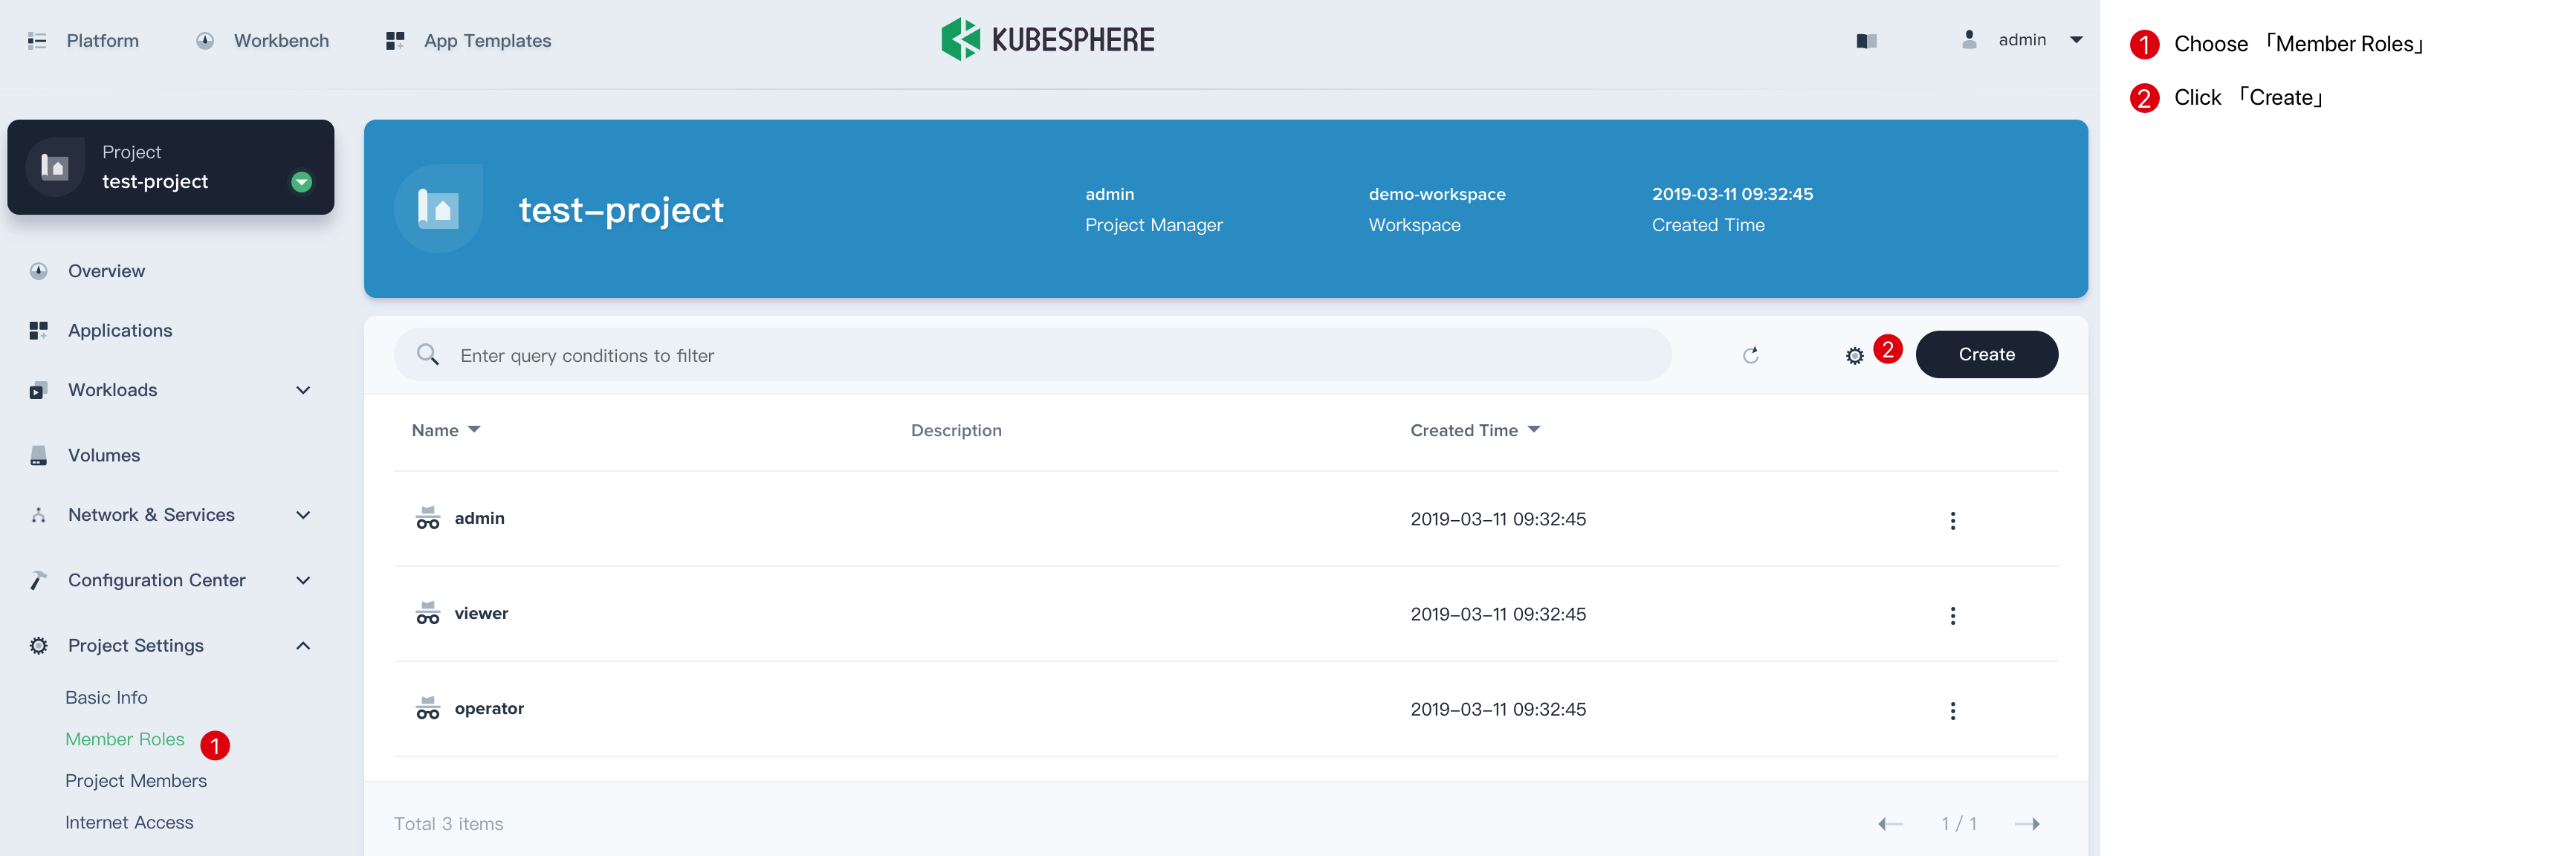
Task: Expand the Workloads menu chevron
Action: point(303,390)
